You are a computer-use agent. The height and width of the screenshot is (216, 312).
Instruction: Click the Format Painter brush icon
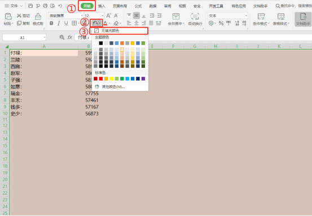pyautogui.click(x=38, y=16)
